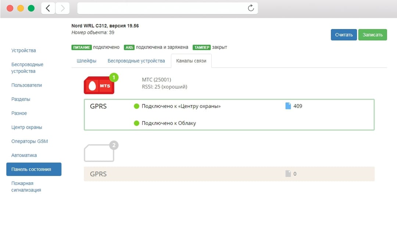
Task: Click the browser address bar
Action: click(x=162, y=8)
